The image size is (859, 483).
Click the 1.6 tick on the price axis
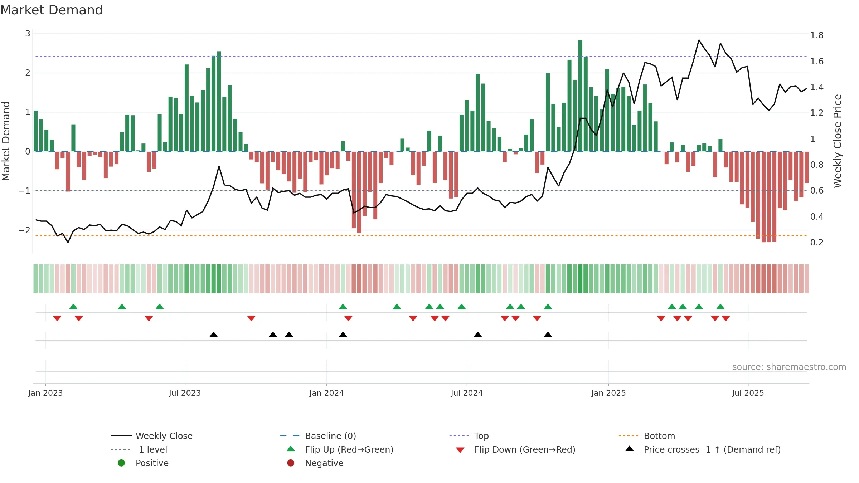(817, 61)
